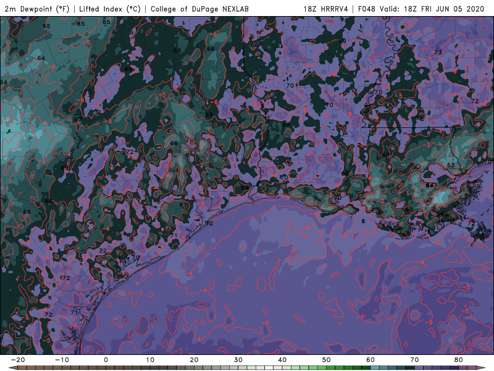494x371 pixels.
Task: Click the "60" color scale label
Action: coord(371,360)
